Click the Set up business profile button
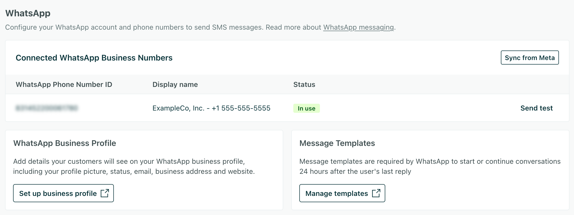This screenshot has width=574, height=215. [63, 193]
